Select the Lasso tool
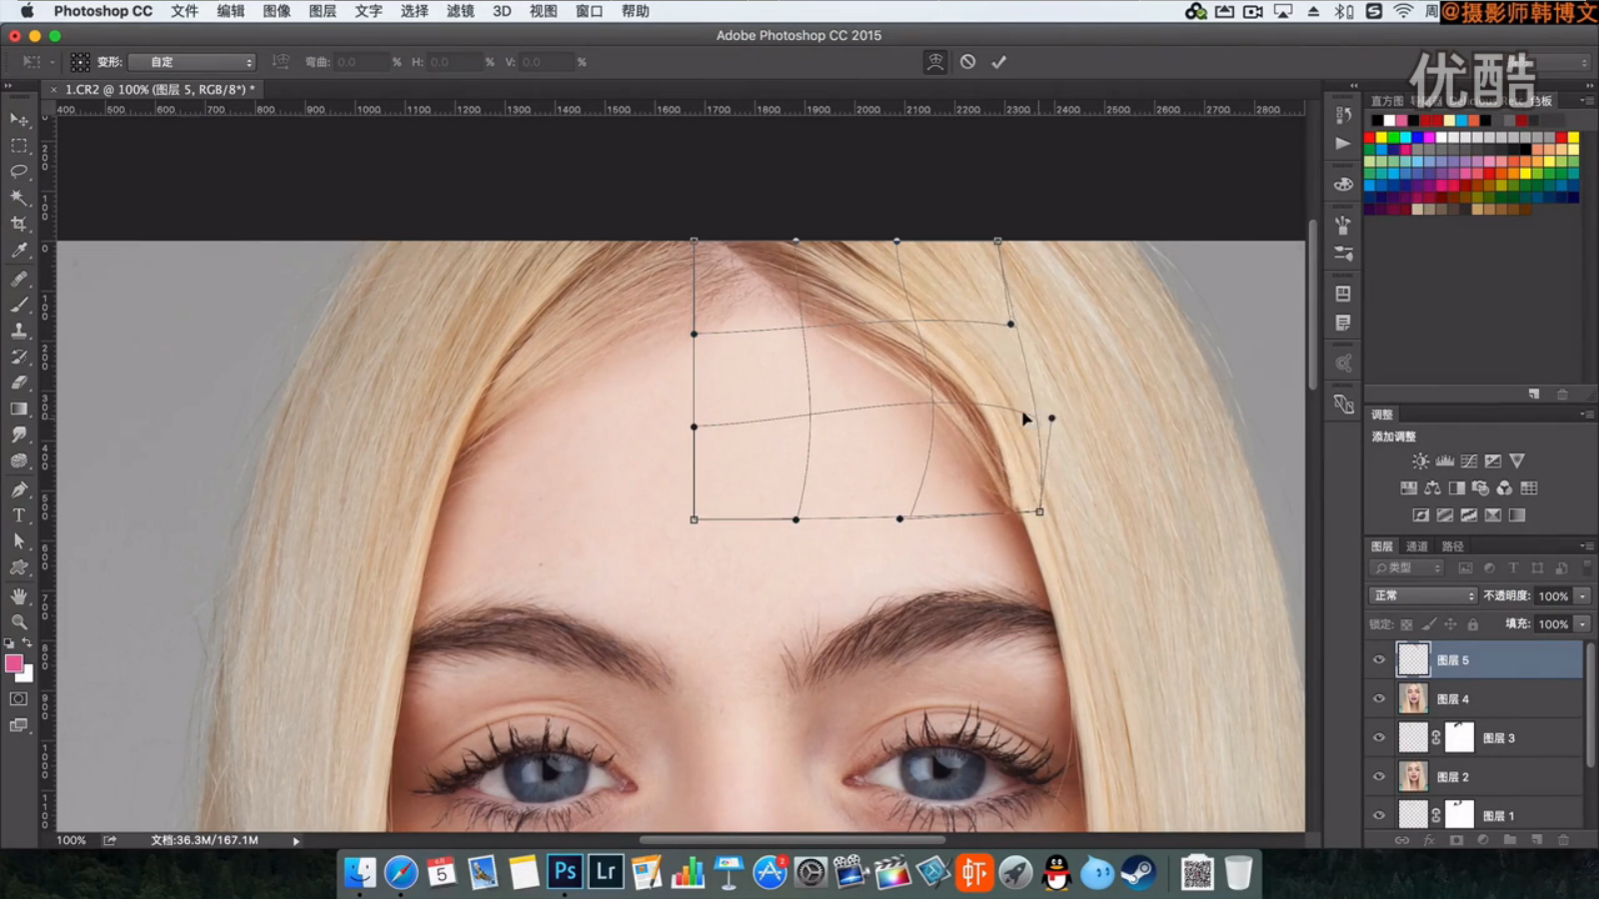The height and width of the screenshot is (899, 1599). pyautogui.click(x=19, y=172)
